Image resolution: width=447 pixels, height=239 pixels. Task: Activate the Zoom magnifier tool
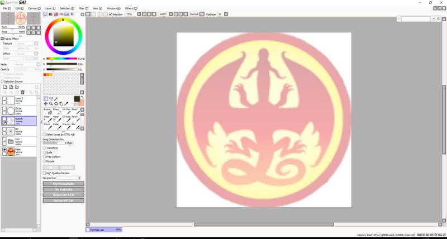(51, 104)
